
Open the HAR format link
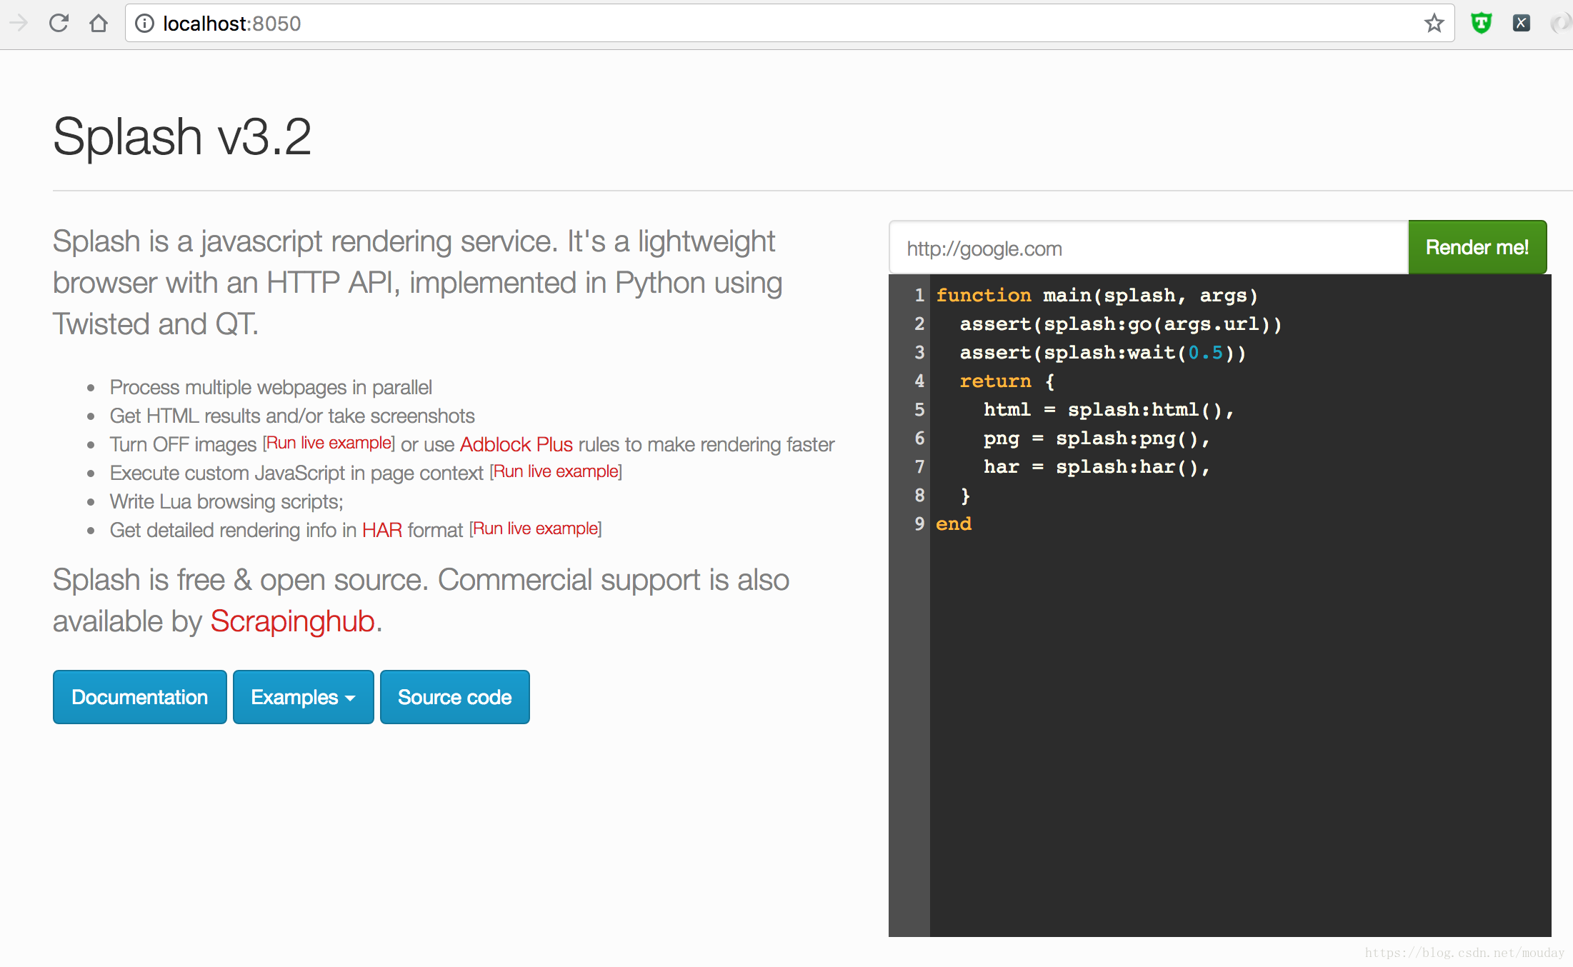(382, 530)
